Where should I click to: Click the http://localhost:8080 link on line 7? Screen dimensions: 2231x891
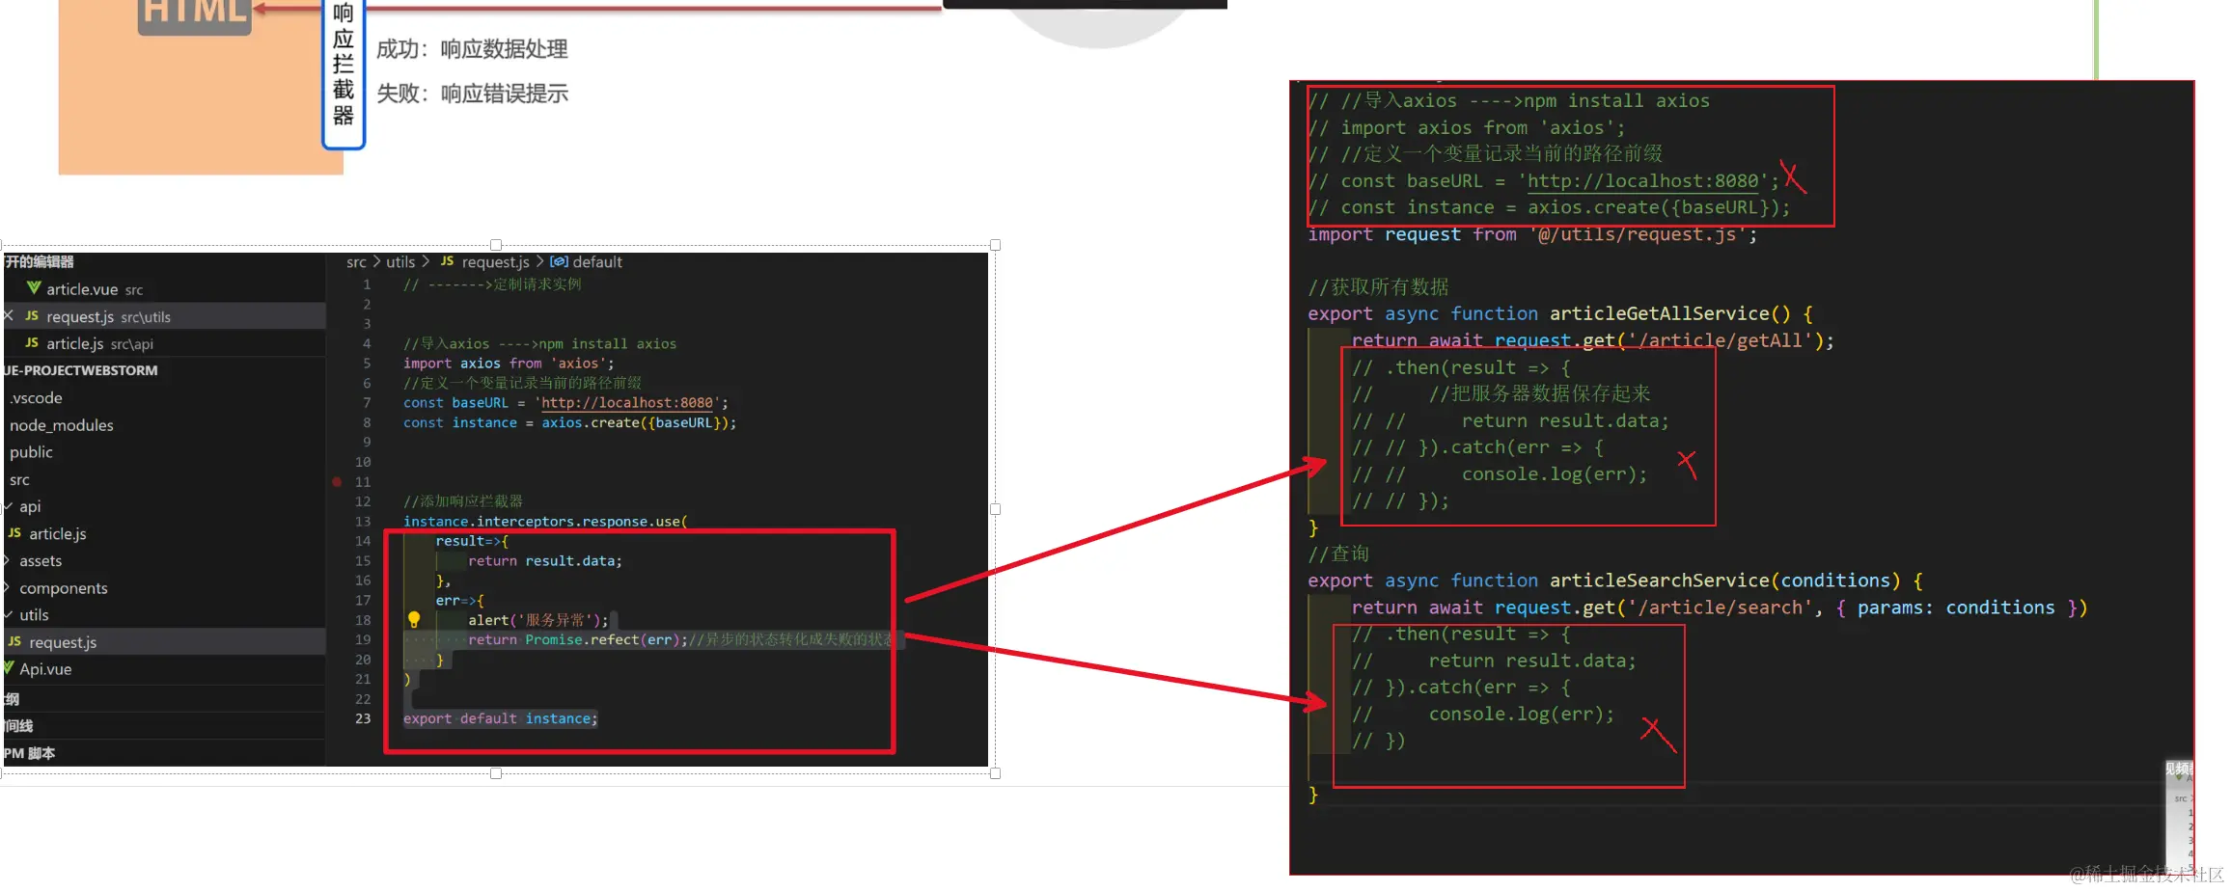tap(627, 403)
